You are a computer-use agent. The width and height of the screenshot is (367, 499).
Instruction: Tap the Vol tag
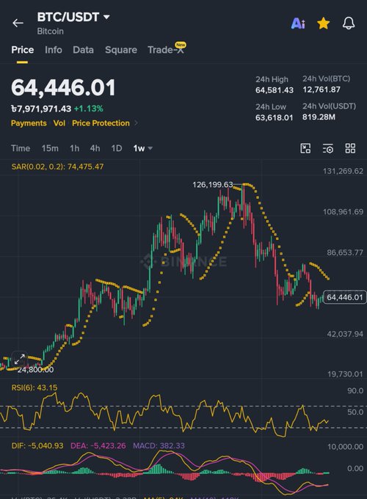pyautogui.click(x=59, y=123)
